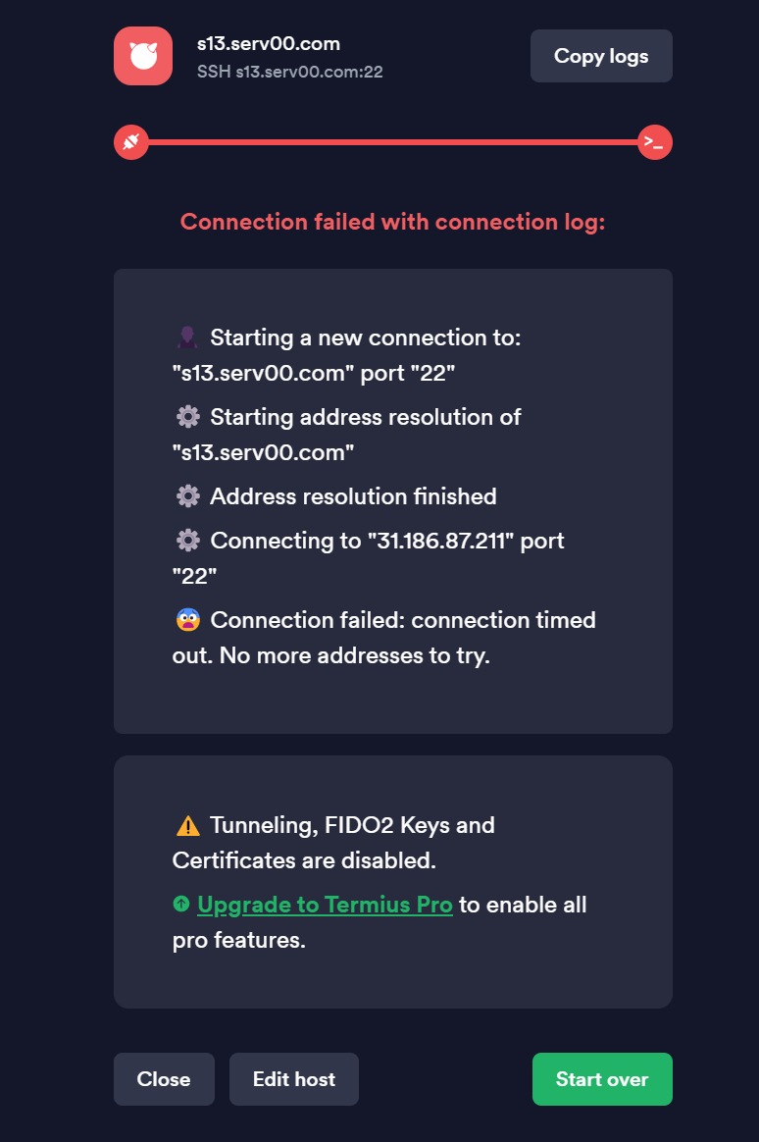This screenshot has height=1142, width=759.
Task: Open the Upgrade to Termius Pro link
Action: 325,905
